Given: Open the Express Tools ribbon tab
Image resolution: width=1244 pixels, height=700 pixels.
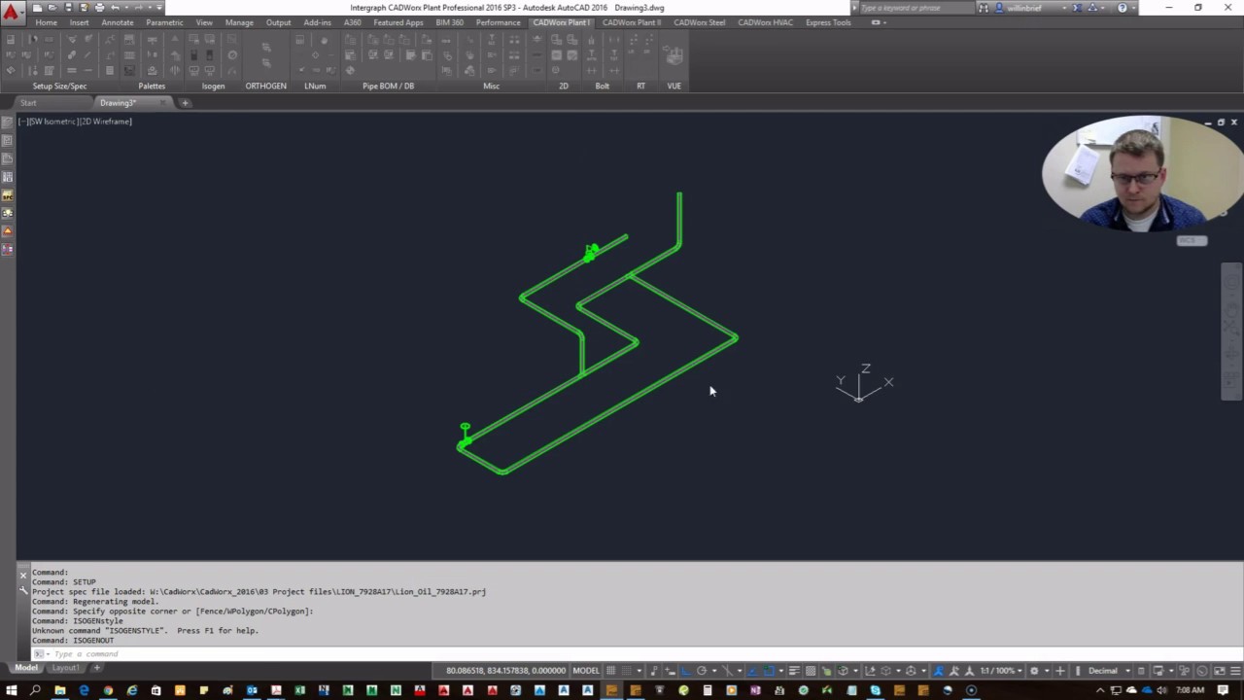Looking at the screenshot, I should (x=828, y=22).
